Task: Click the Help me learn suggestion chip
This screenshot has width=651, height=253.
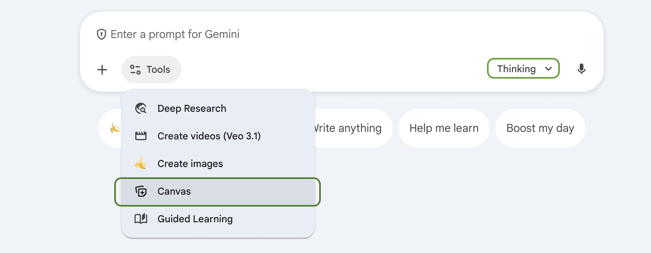Action: [444, 128]
